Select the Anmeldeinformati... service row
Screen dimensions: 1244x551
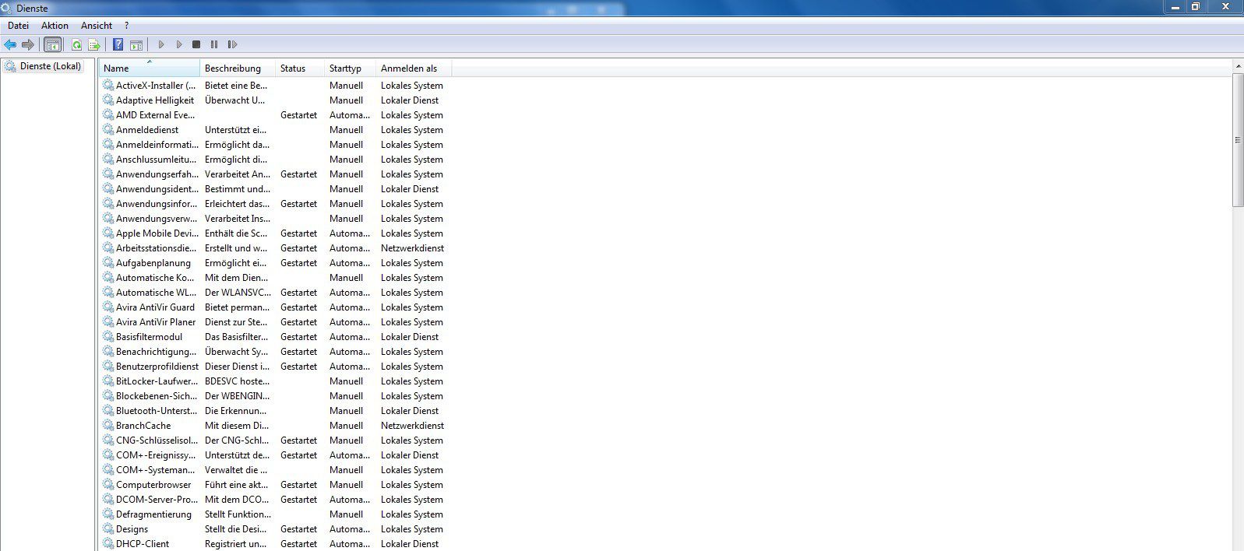tap(277, 145)
